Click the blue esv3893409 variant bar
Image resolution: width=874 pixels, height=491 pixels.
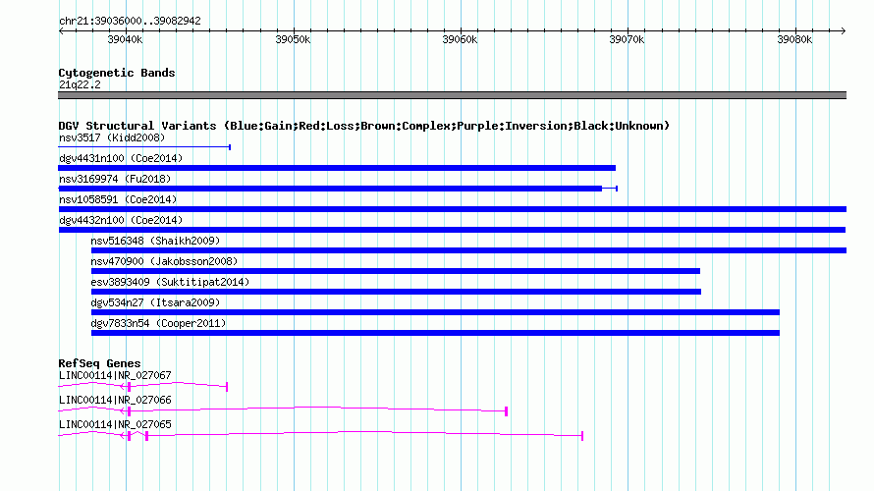[396, 292]
